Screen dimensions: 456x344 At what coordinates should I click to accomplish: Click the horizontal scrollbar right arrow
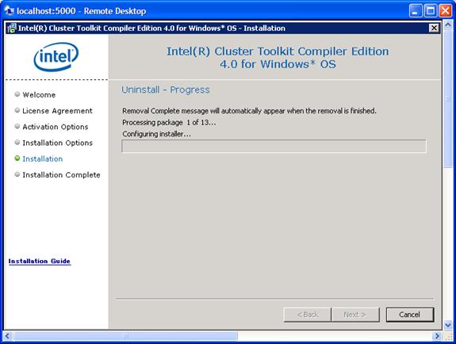coord(436,336)
